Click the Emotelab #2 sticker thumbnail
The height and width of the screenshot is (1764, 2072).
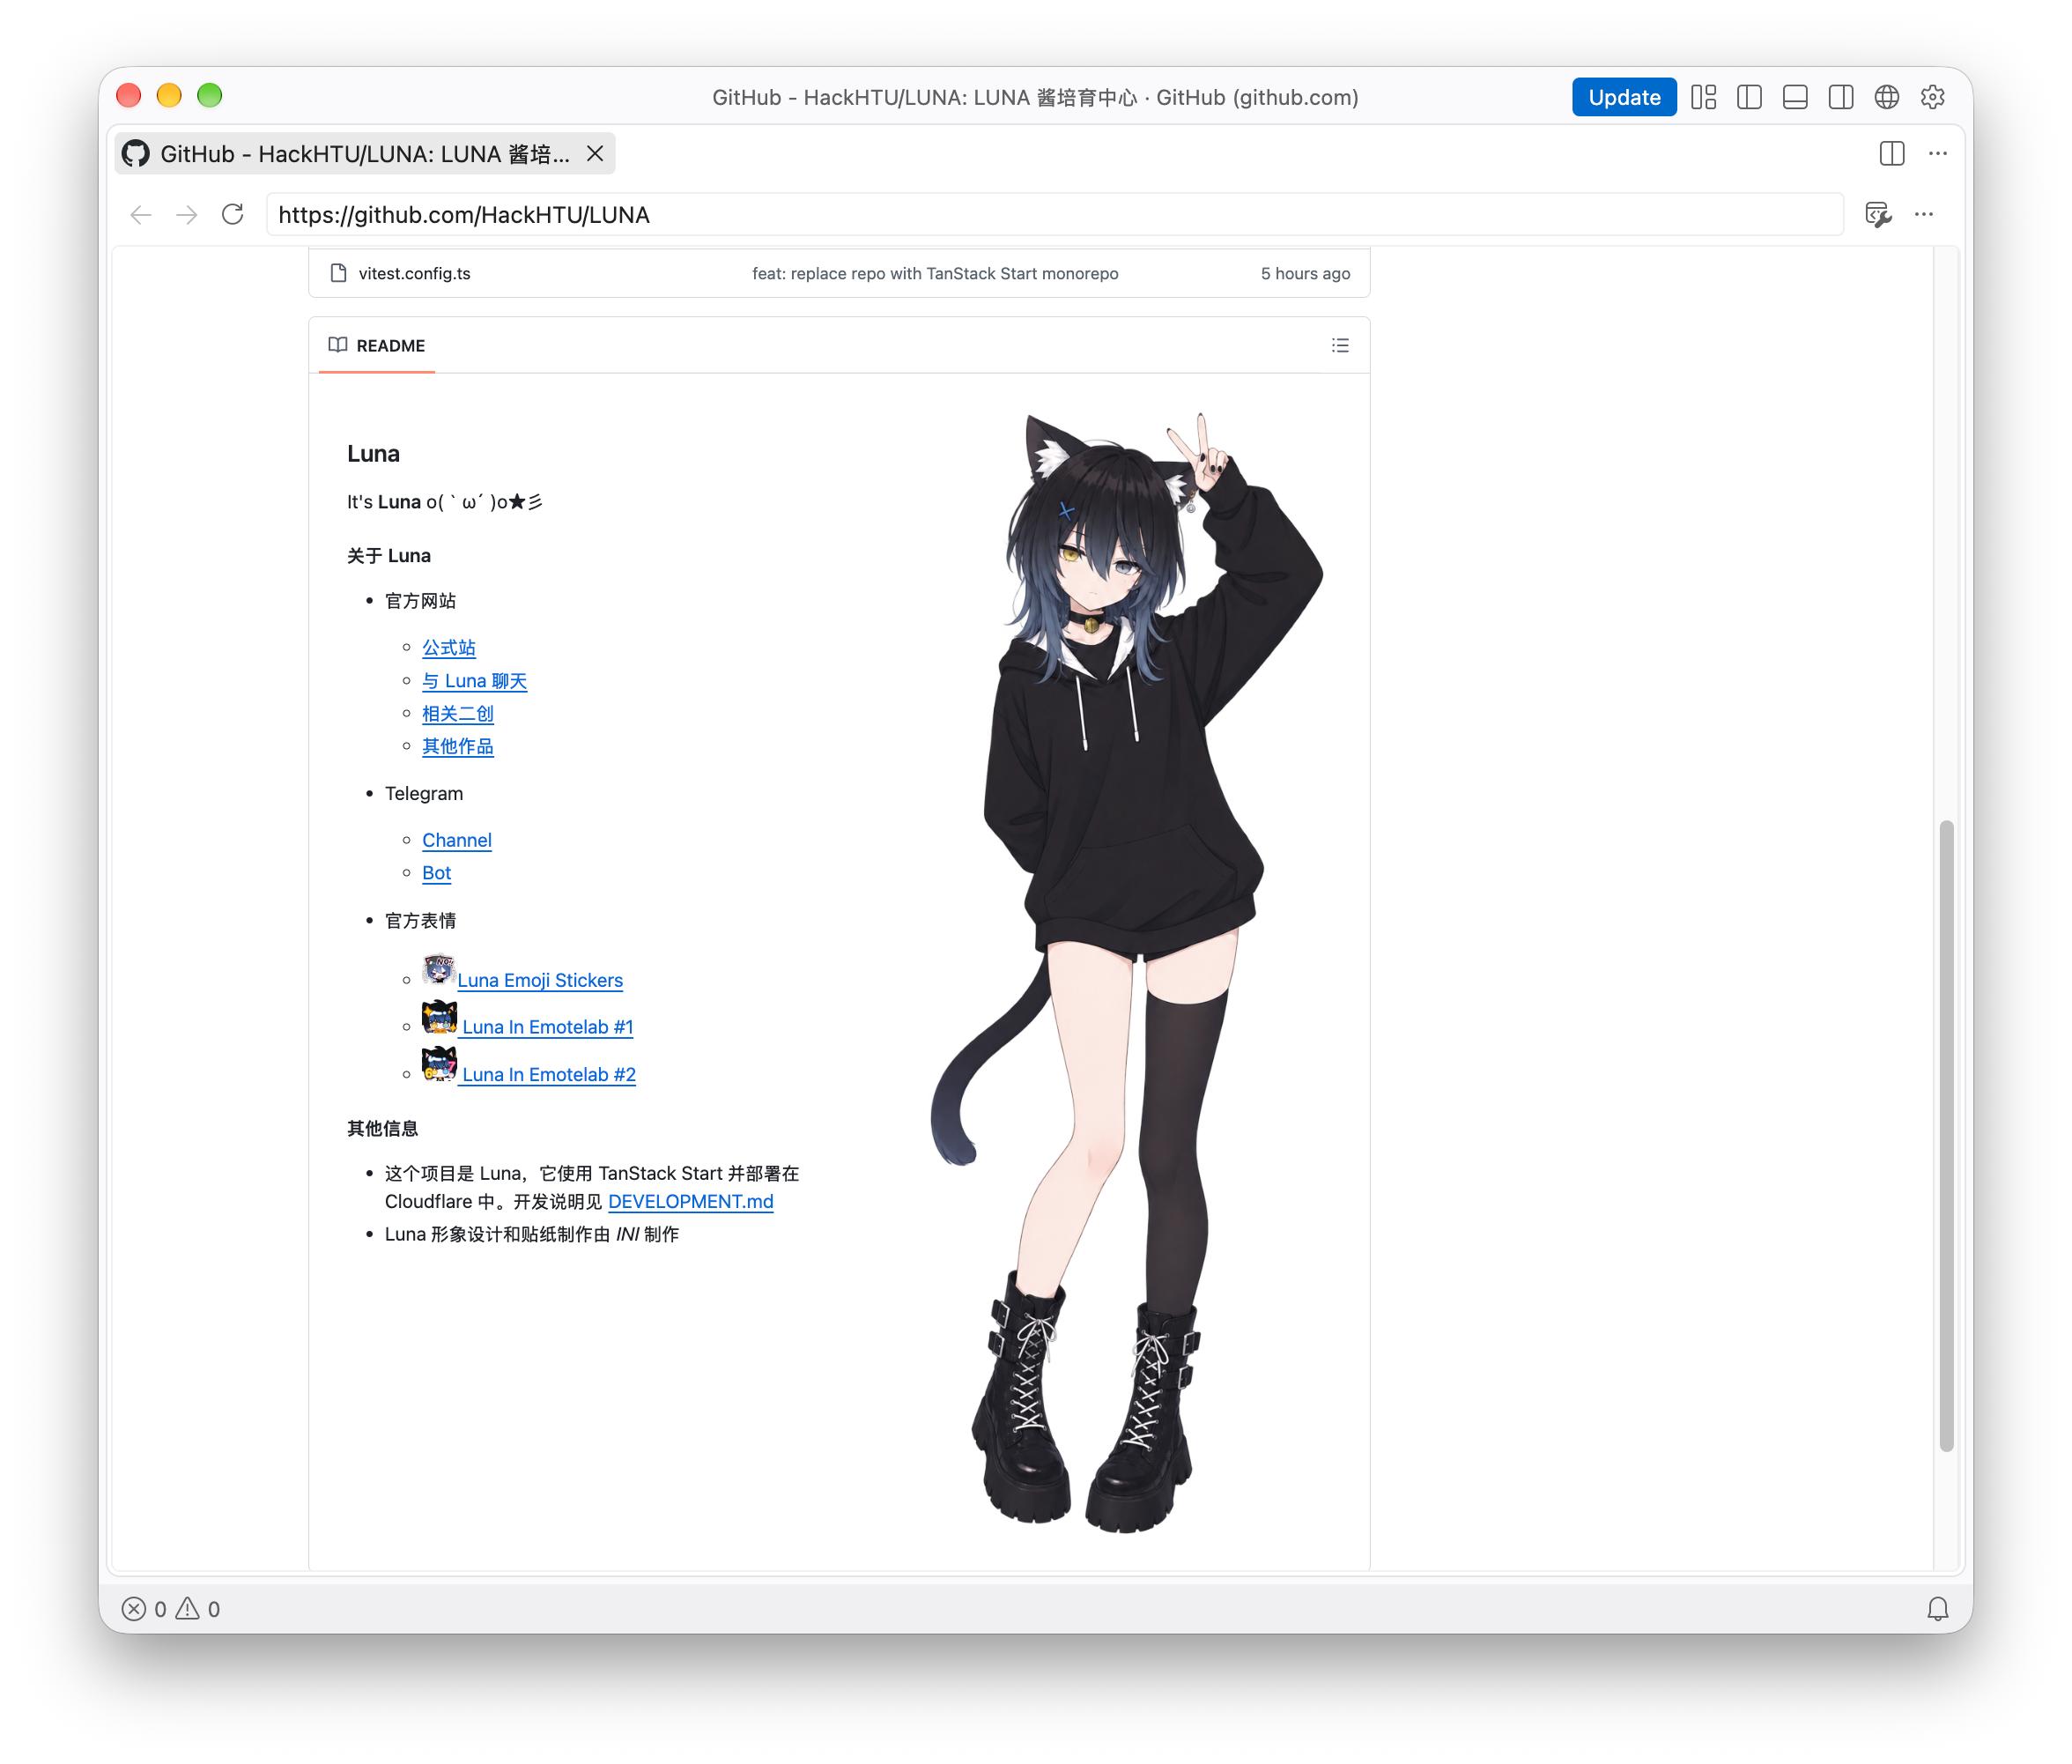click(x=439, y=1065)
